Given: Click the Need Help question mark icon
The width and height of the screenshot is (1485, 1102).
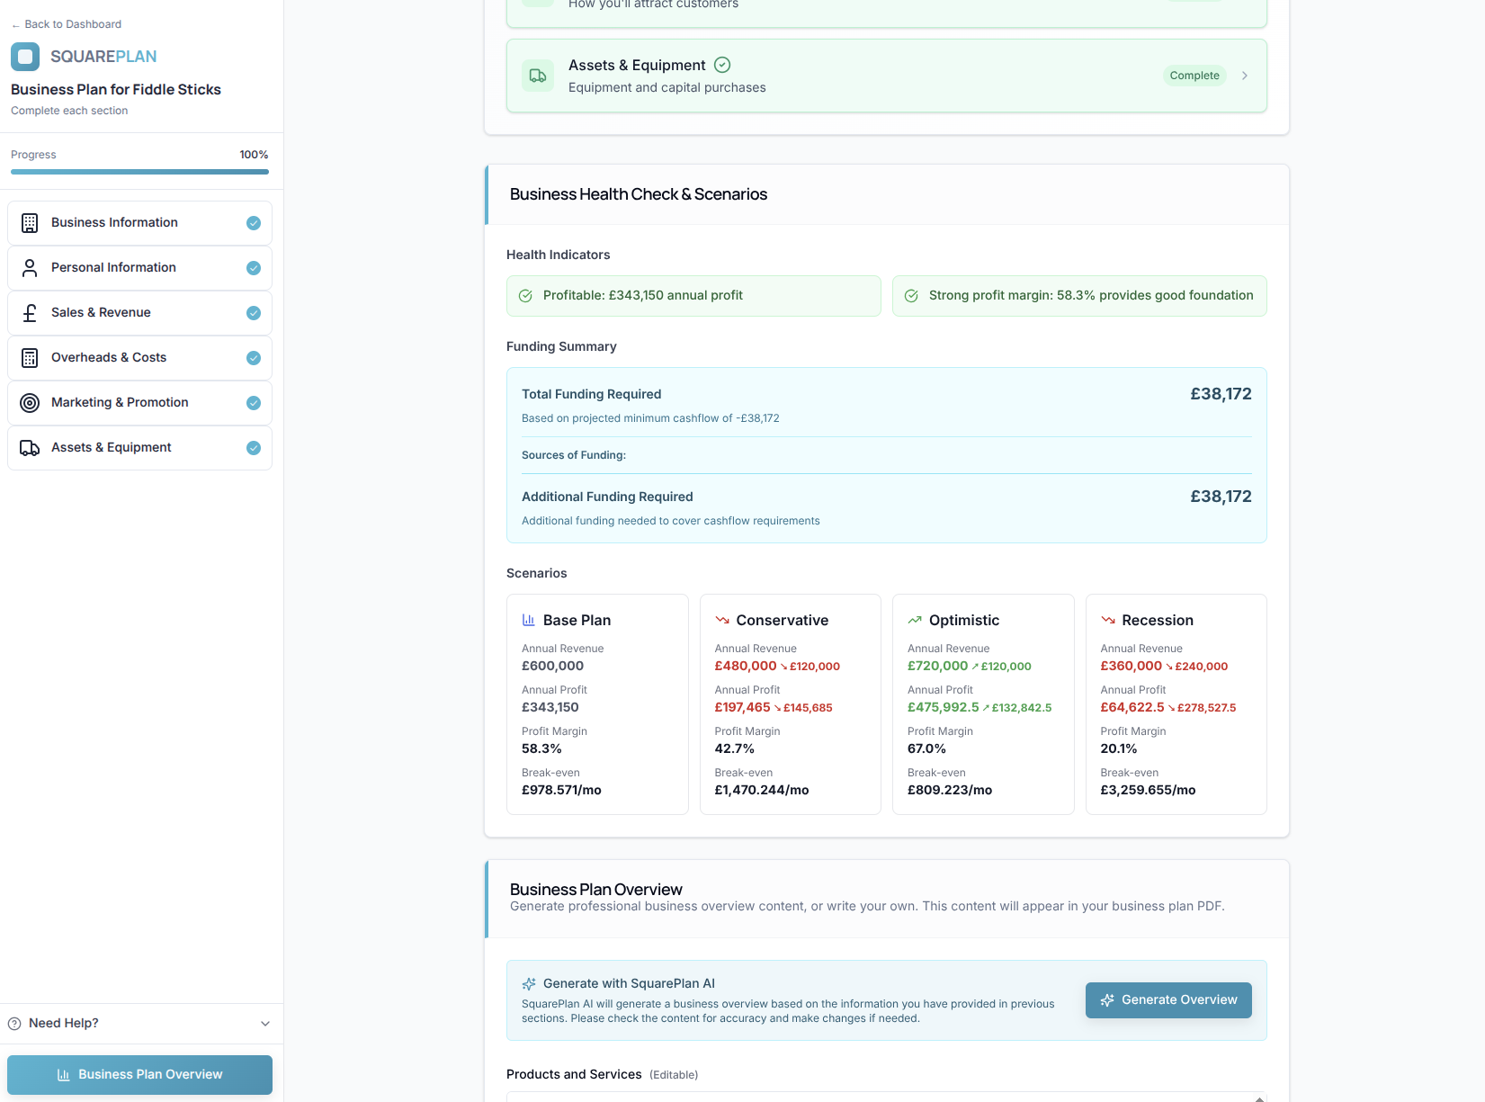Looking at the screenshot, I should click(x=14, y=1024).
